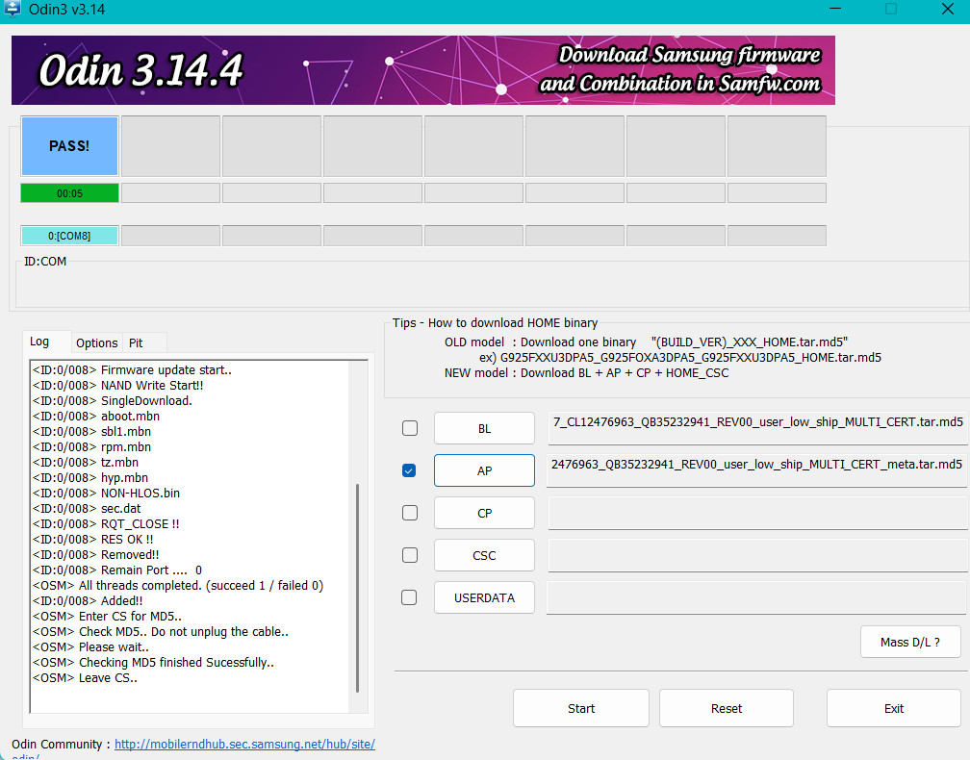Click the Odin 3.14.4 Samfw banner
970x760 pixels.
pos(423,70)
